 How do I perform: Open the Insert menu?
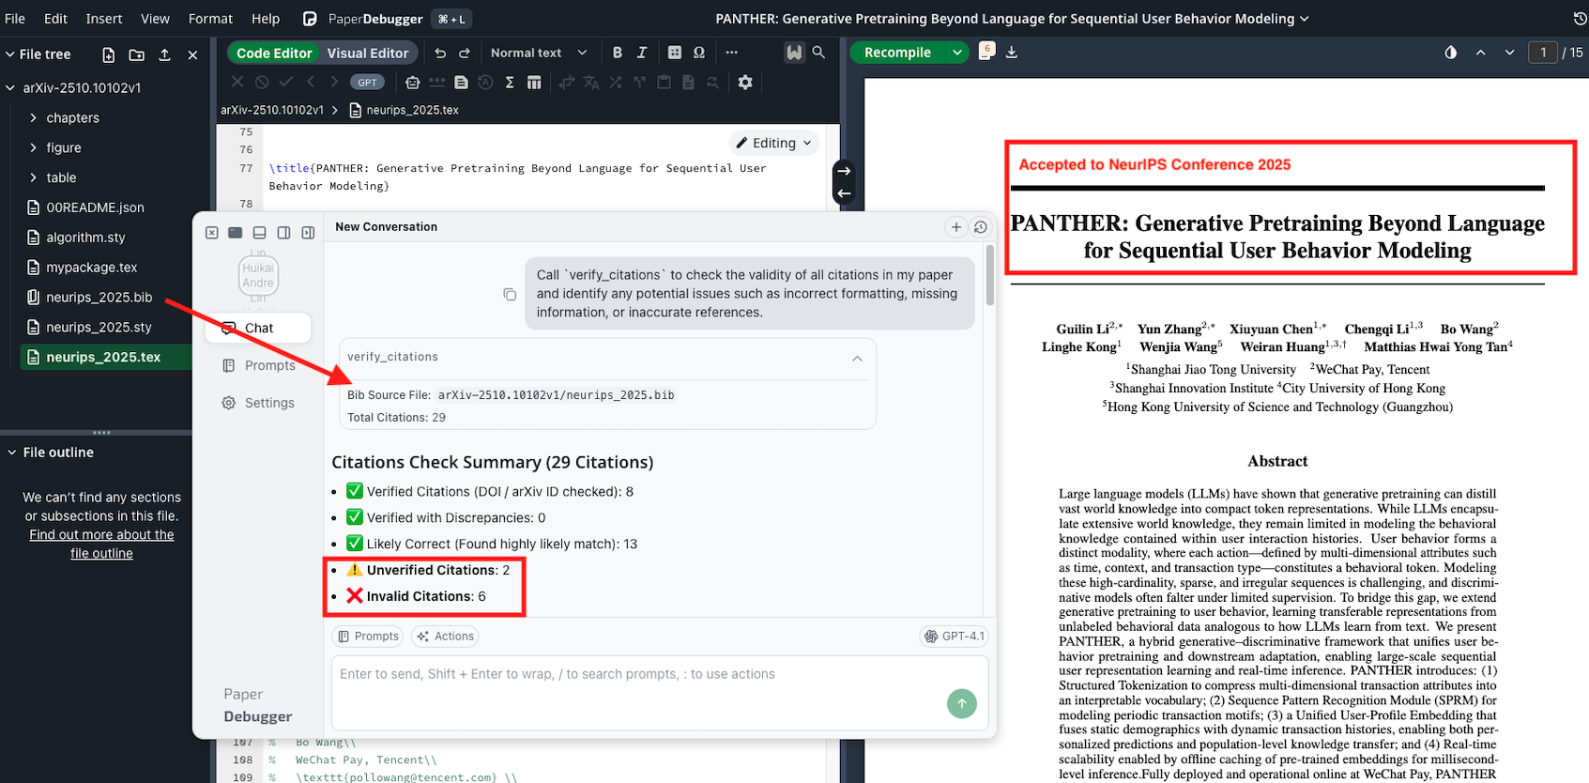point(103,19)
